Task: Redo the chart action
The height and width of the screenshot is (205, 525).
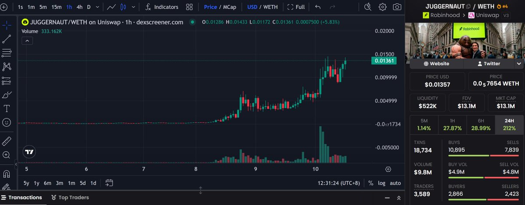Action: pyautogui.click(x=332, y=7)
